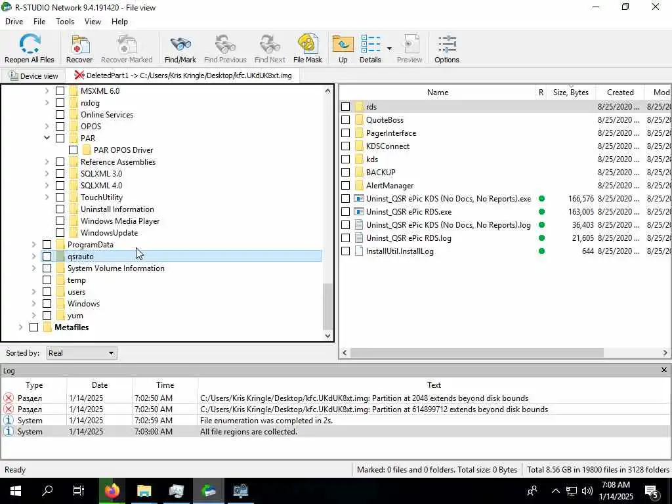Screen dimensions: 672x504
Task: Click the folder tree vertical scrollbar thumb
Action: pos(328,306)
